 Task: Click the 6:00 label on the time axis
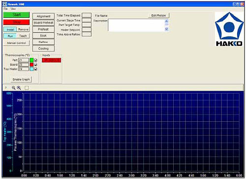click(239, 176)
